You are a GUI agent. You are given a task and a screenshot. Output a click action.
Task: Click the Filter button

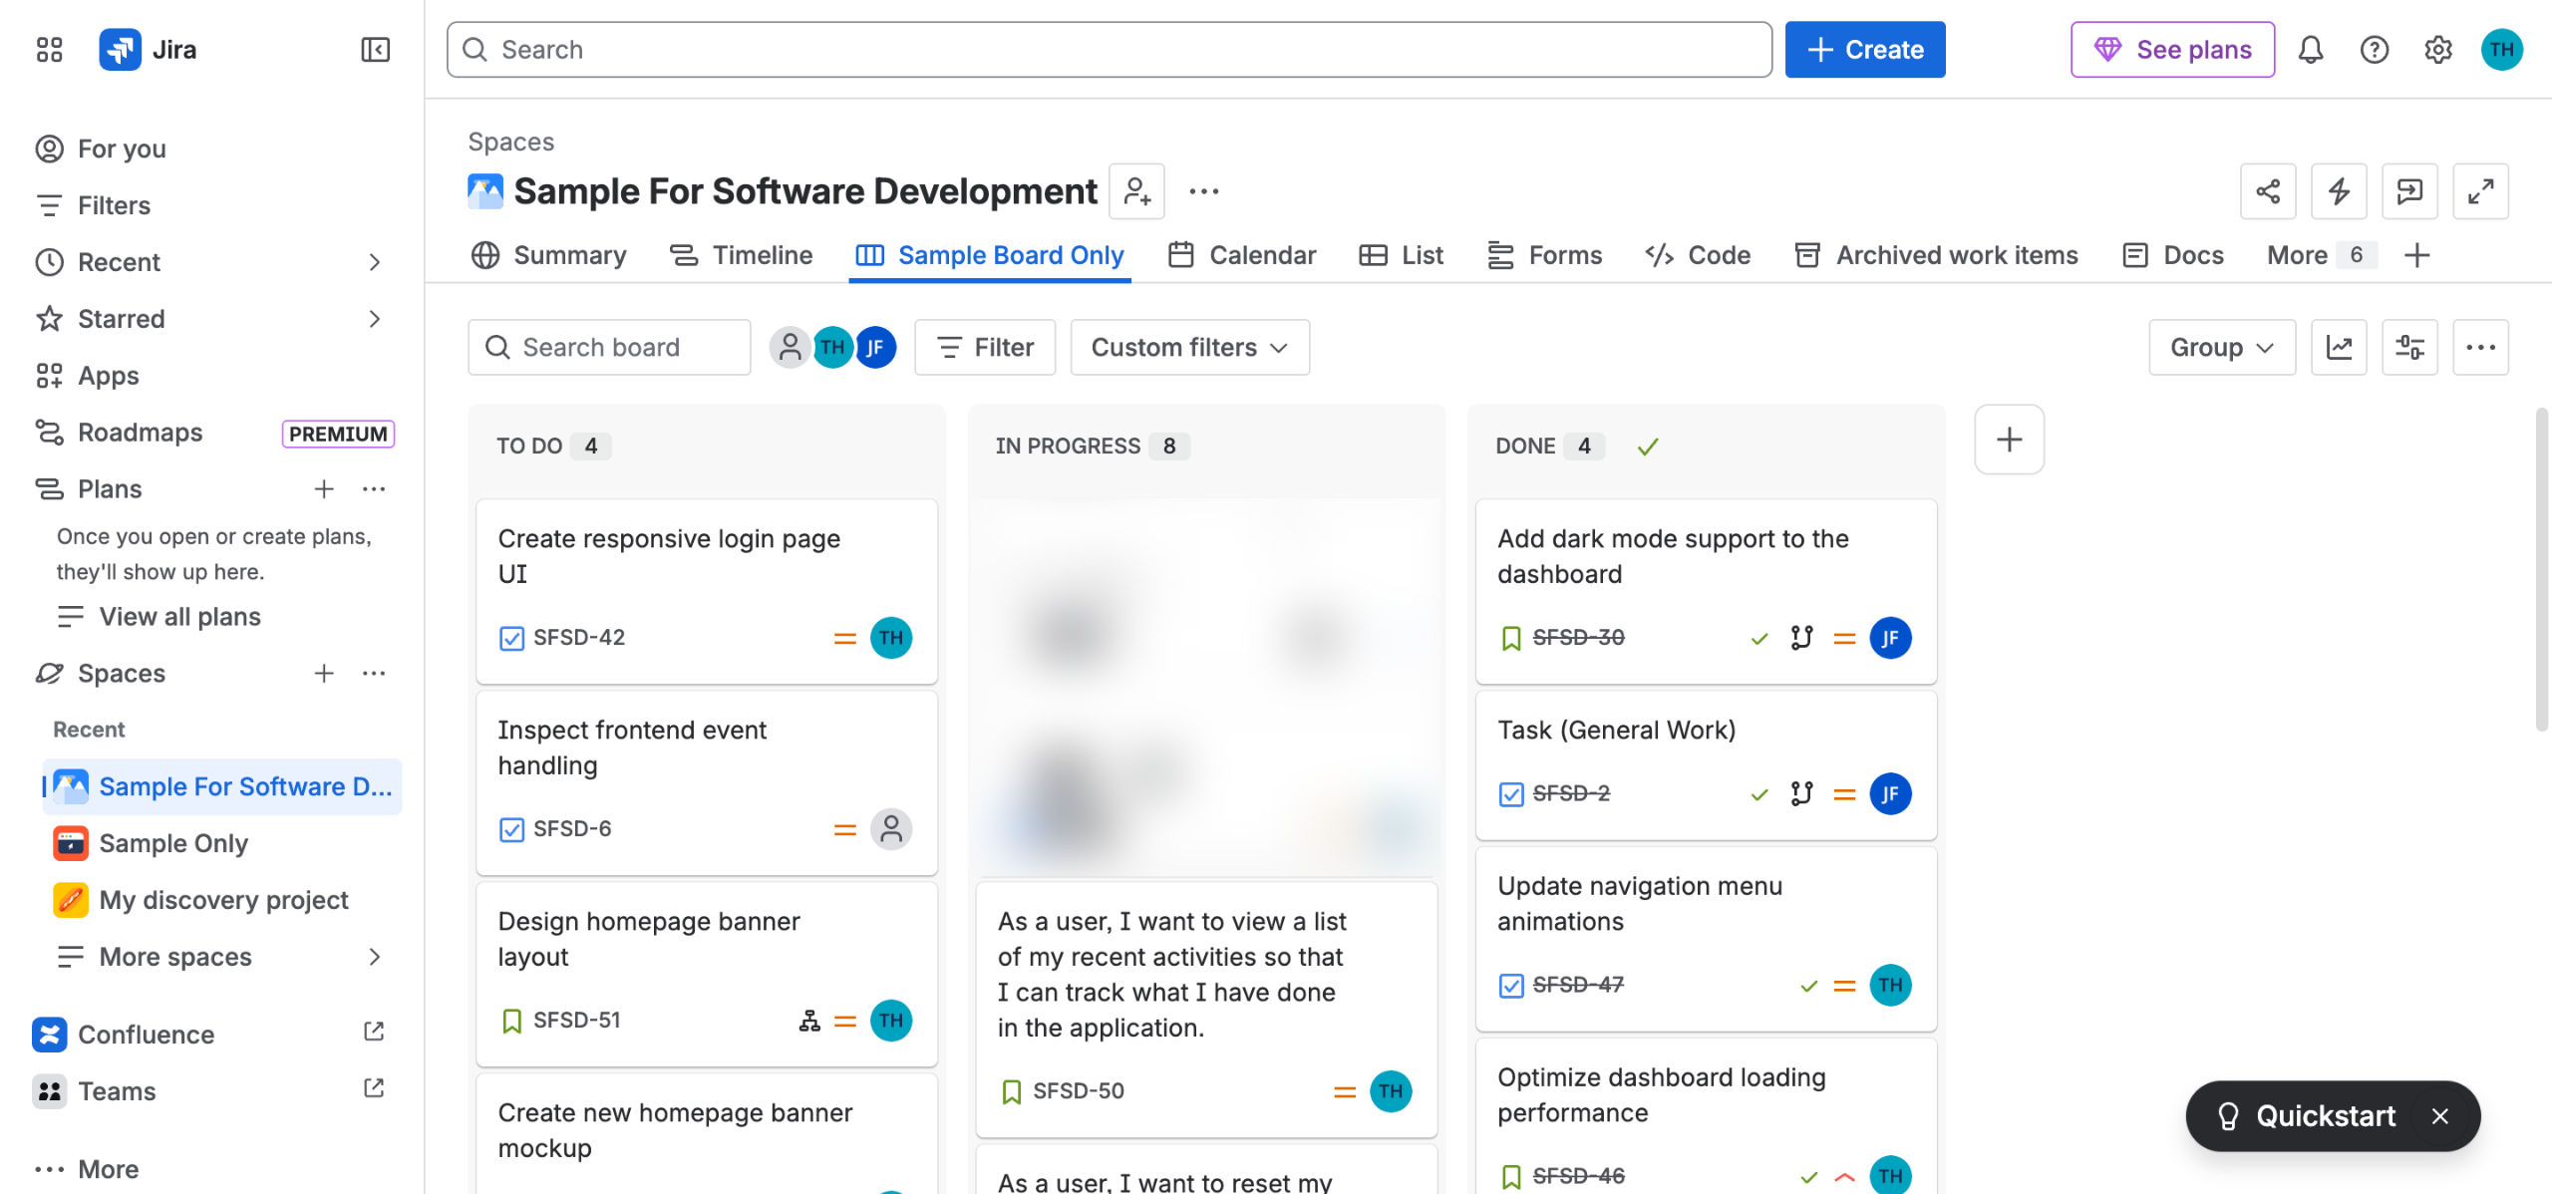(x=985, y=347)
